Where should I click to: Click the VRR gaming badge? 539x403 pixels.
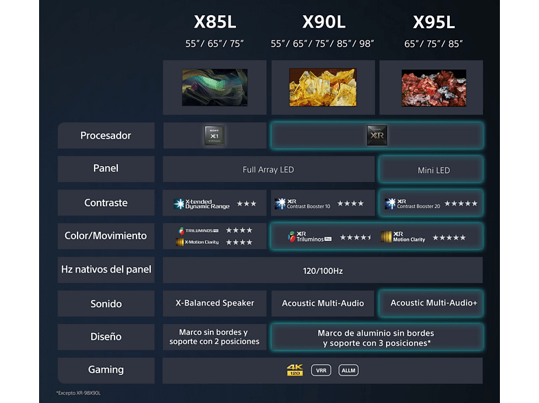coord(321,370)
